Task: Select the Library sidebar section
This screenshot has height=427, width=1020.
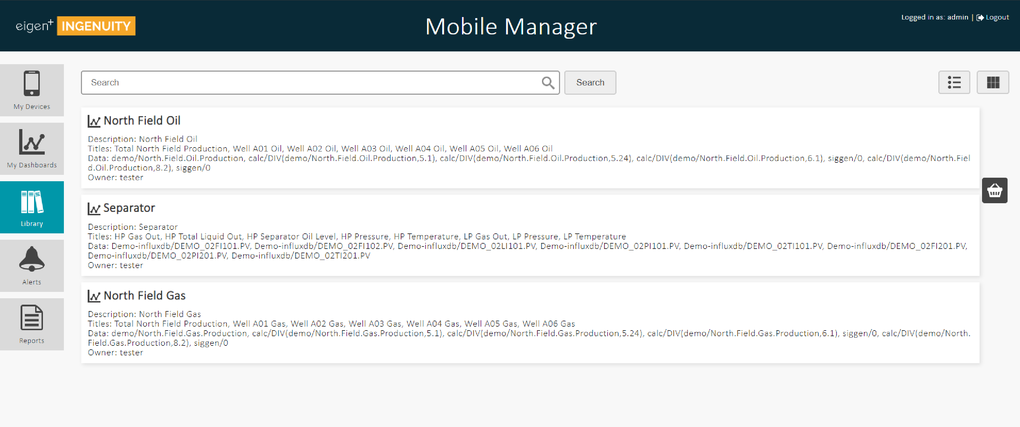Action: pyautogui.click(x=32, y=207)
